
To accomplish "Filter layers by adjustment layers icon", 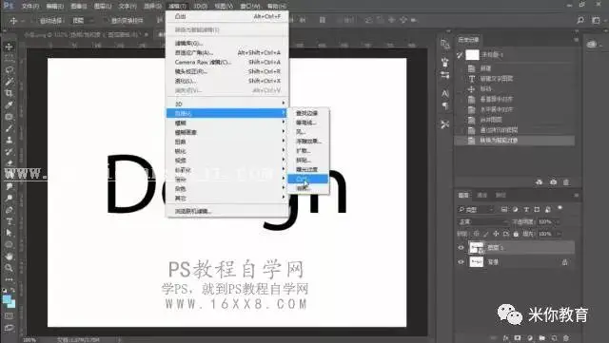I will [515, 210].
